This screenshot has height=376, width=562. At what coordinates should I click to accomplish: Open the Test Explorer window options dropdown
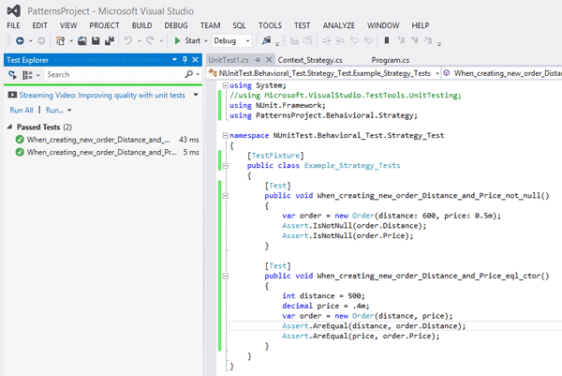174,60
